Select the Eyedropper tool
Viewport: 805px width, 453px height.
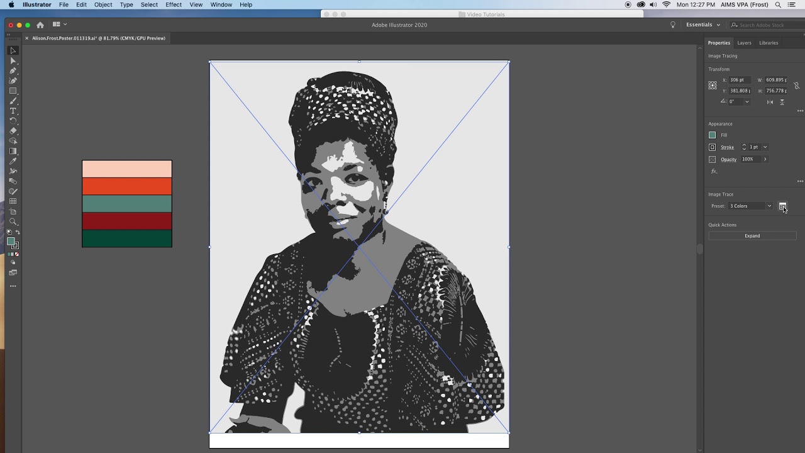13,161
